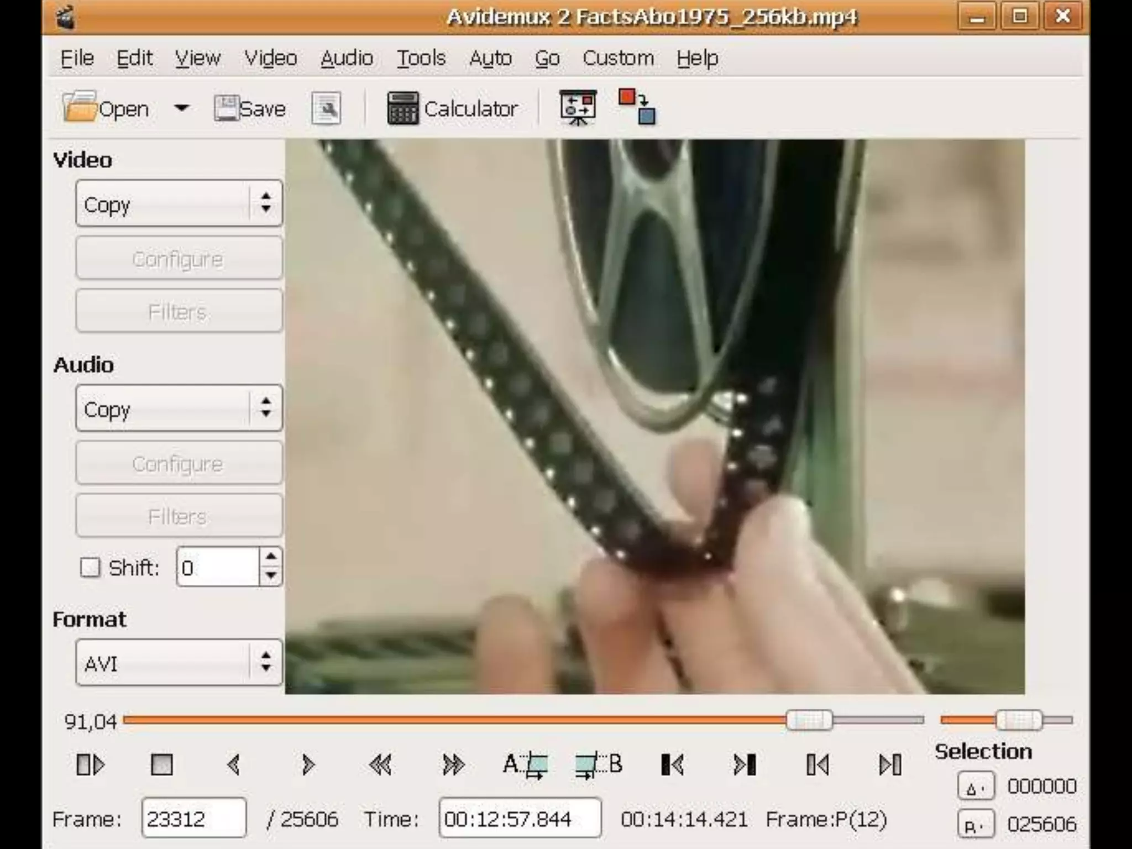The height and width of the screenshot is (849, 1132).
Task: Search next black frame
Action: point(745,765)
